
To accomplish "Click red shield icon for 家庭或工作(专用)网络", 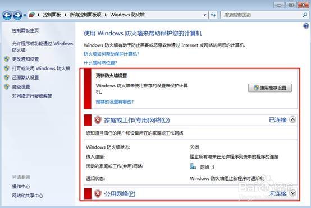I will click(x=98, y=120).
